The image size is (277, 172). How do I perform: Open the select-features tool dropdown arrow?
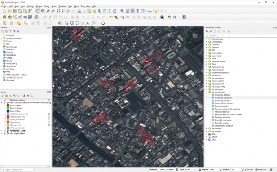(x=8, y=23)
